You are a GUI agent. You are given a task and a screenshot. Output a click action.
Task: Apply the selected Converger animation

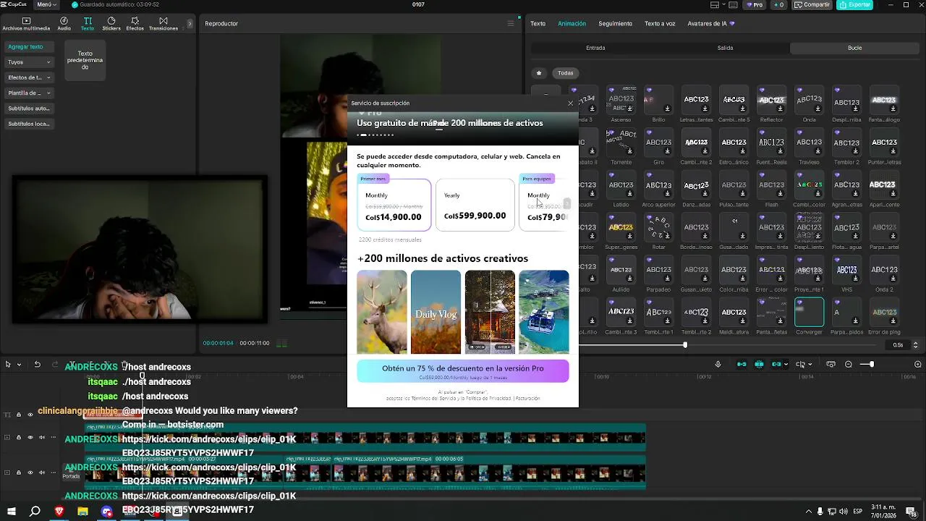(x=809, y=312)
